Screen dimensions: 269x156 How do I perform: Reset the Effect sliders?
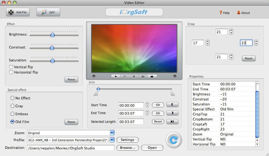[71, 80]
